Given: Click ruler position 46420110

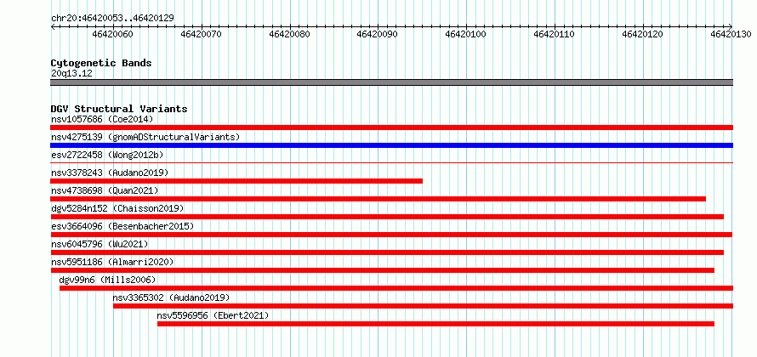Looking at the screenshot, I should [x=555, y=34].
